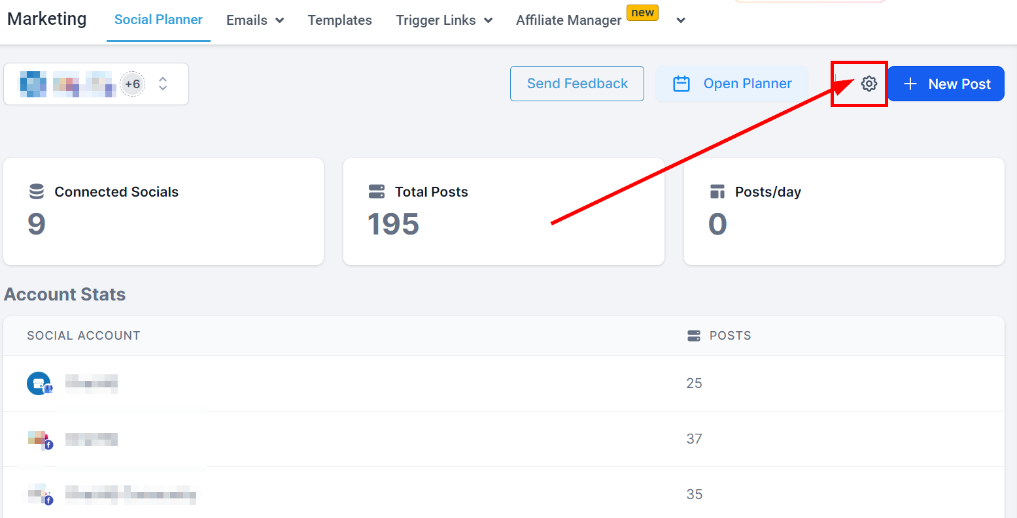Click the Posts column header icon
This screenshot has height=518, width=1017.
click(694, 336)
